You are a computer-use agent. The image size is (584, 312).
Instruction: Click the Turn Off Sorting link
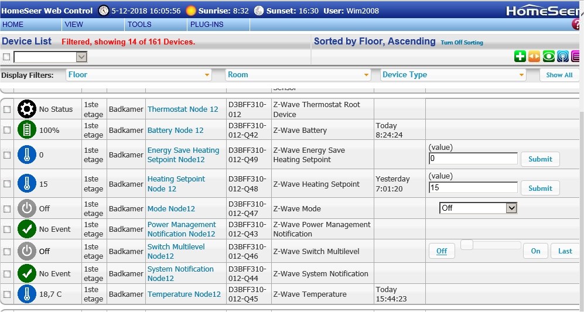[462, 43]
